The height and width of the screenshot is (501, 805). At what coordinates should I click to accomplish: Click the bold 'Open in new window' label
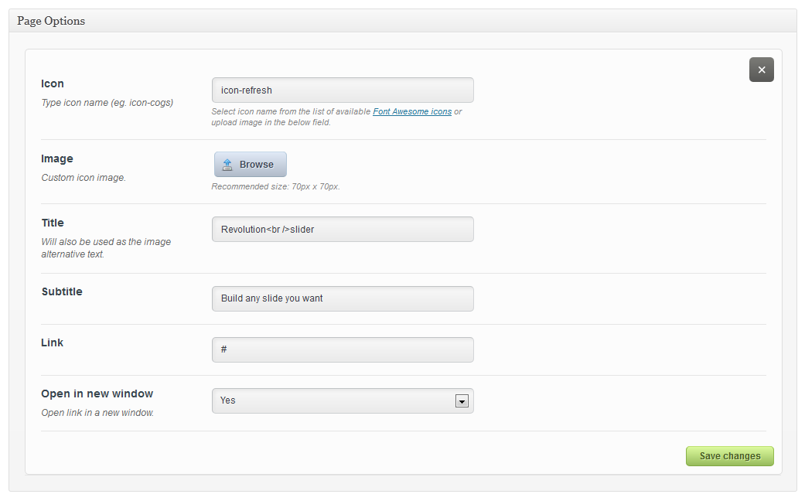97,394
